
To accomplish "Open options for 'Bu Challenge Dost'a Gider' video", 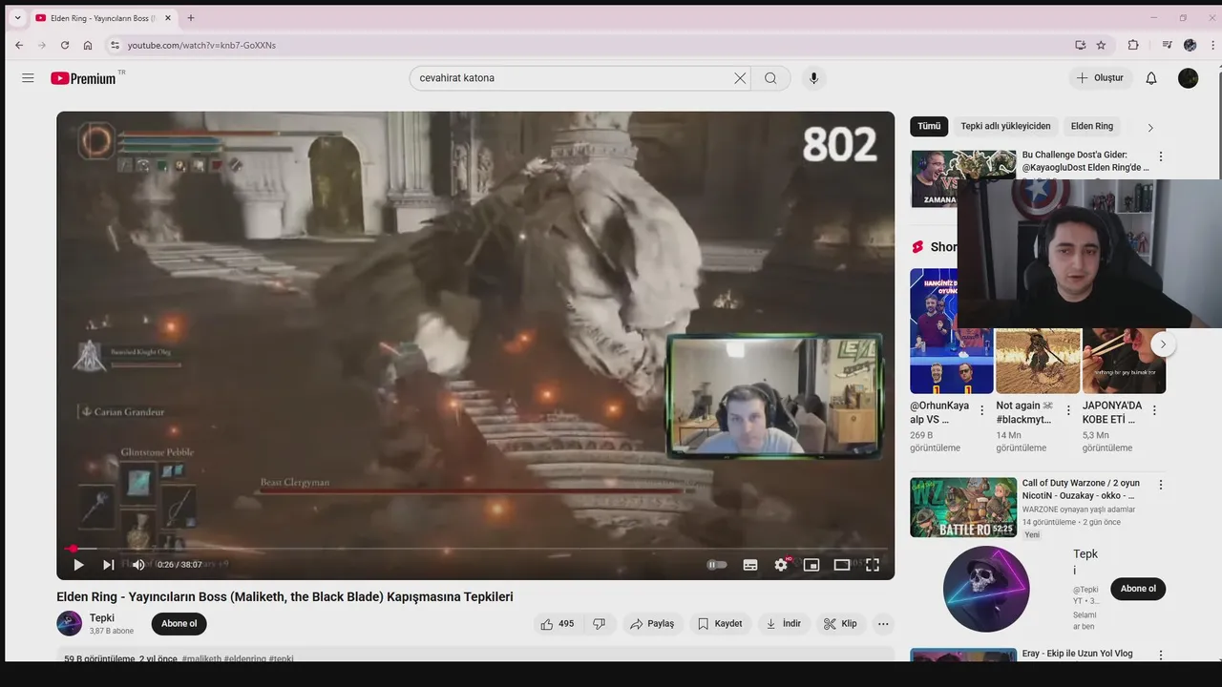I will pyautogui.click(x=1161, y=156).
